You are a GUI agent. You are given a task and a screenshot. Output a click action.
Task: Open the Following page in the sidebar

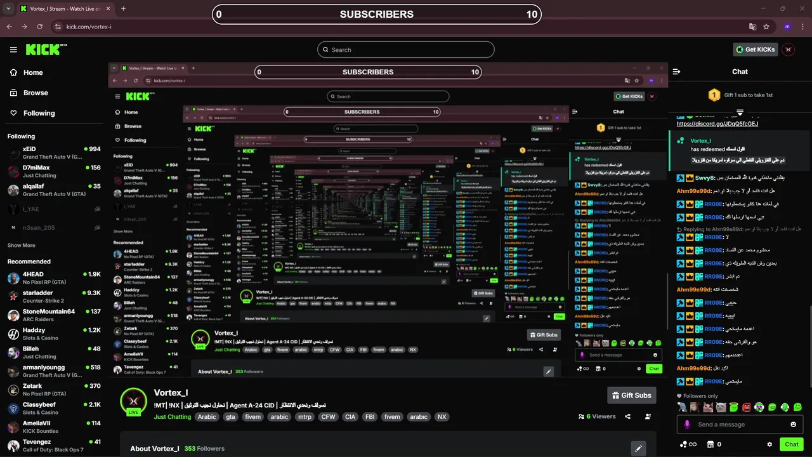point(32,113)
